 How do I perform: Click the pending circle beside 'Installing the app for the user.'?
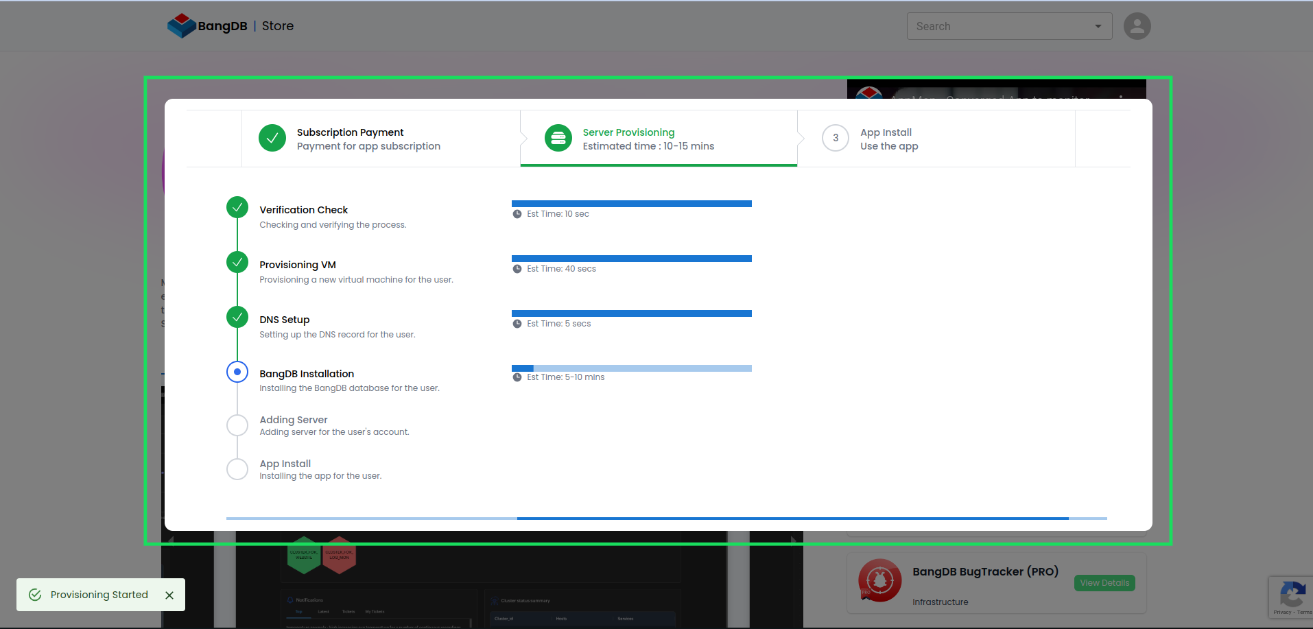[x=237, y=469]
